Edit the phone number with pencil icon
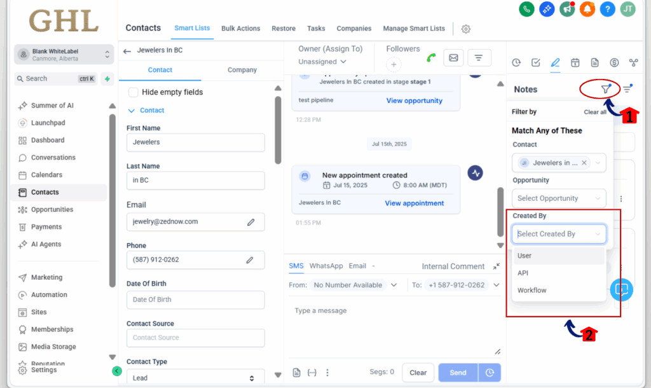The height and width of the screenshot is (388, 651). 249,260
